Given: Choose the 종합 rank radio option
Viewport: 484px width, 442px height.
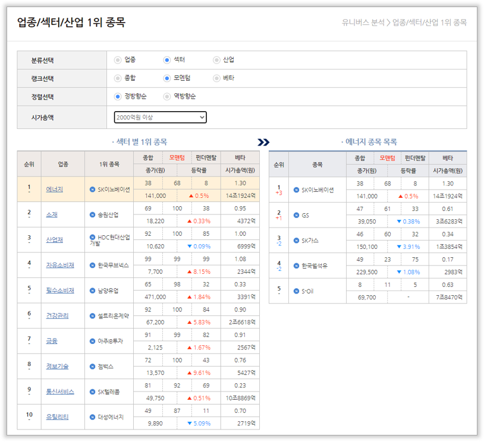Looking at the screenshot, I should pyautogui.click(x=118, y=78).
